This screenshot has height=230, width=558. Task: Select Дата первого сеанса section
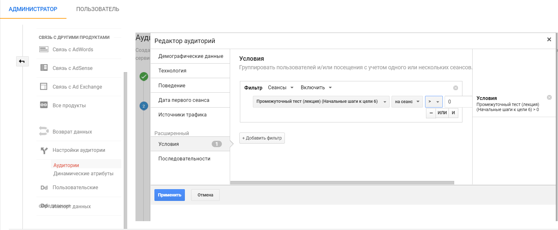(x=190, y=100)
